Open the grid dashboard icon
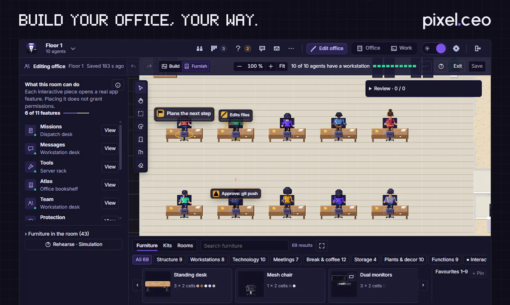This screenshot has height=305, width=510. coord(200,48)
